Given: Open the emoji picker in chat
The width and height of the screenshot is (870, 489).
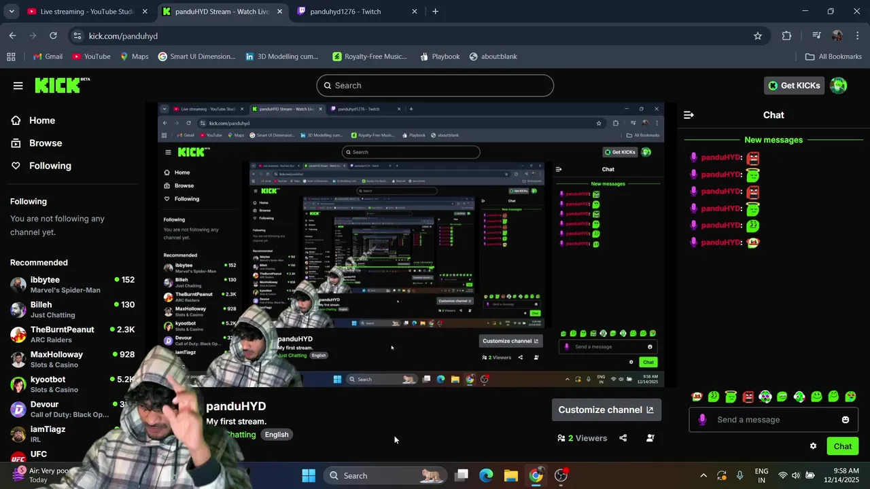Looking at the screenshot, I should (x=846, y=420).
